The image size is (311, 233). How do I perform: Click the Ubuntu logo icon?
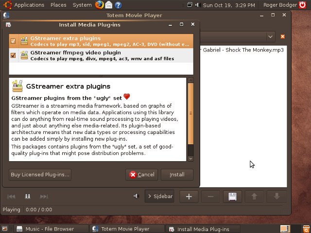[8, 5]
